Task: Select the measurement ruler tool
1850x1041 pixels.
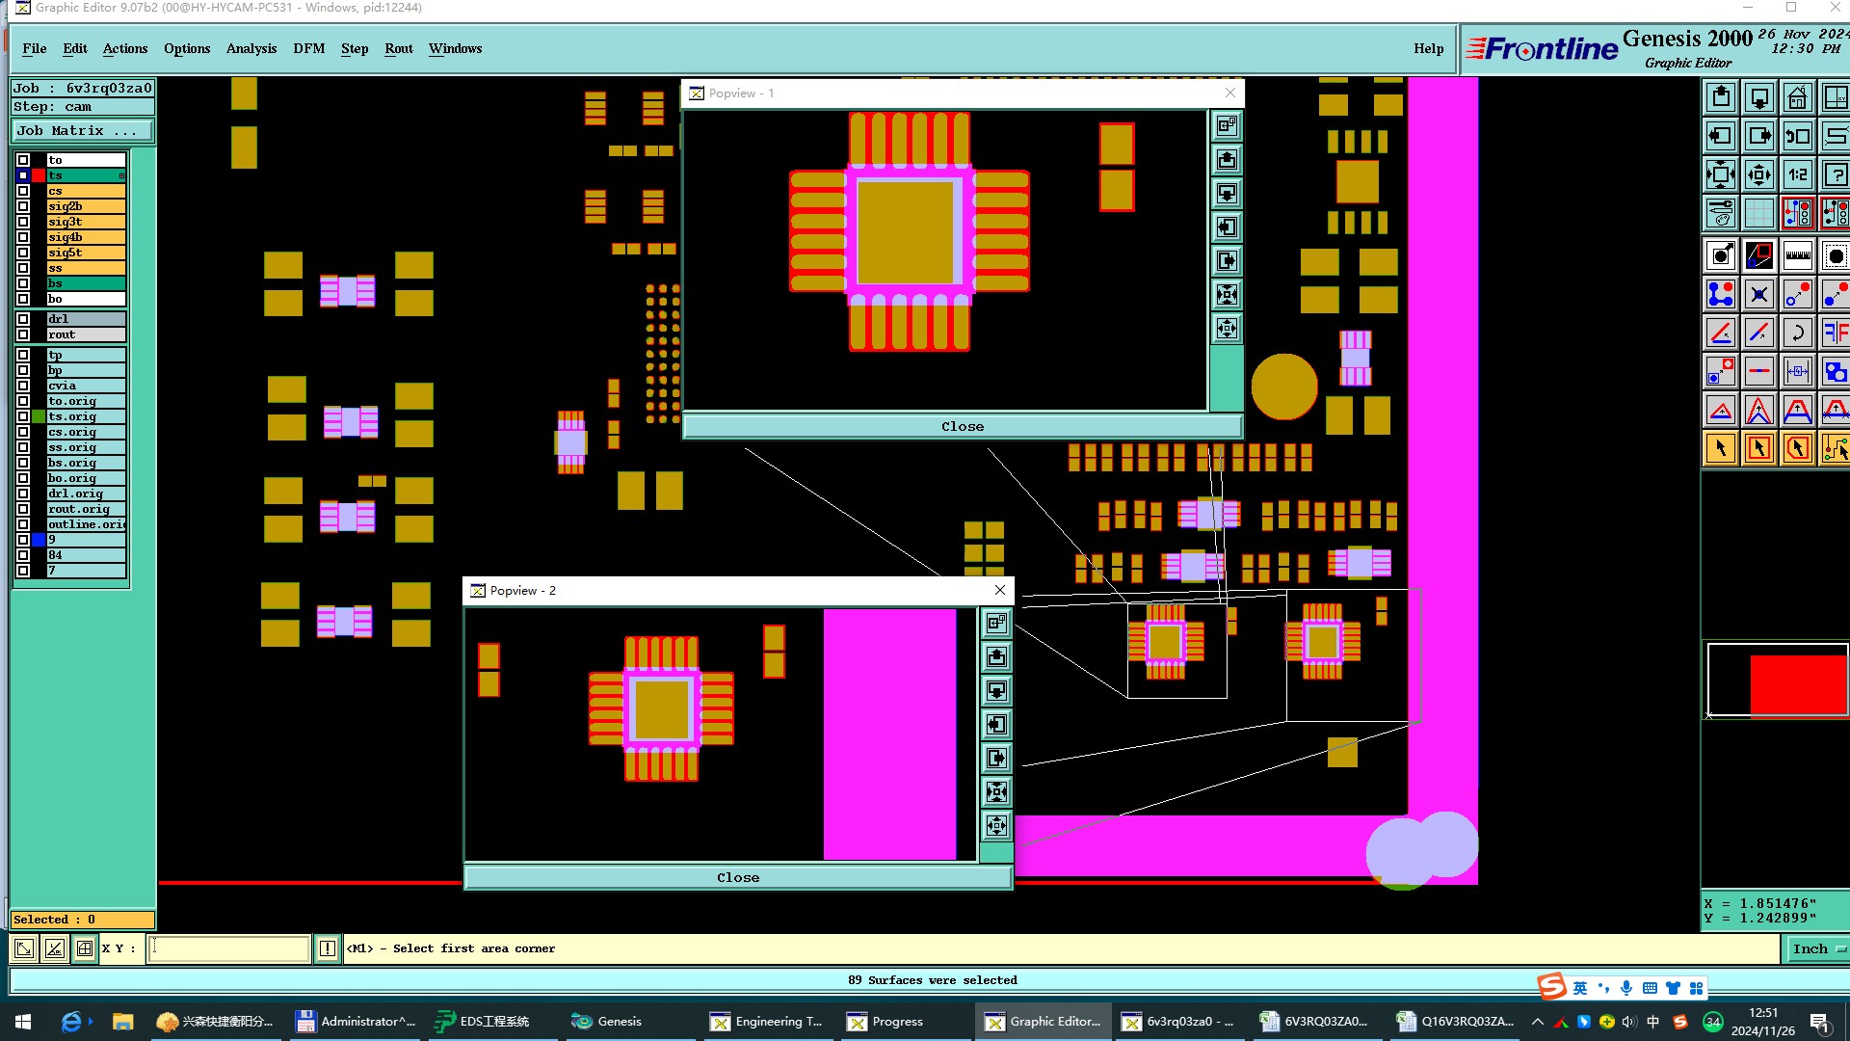Action: pyautogui.click(x=1797, y=255)
